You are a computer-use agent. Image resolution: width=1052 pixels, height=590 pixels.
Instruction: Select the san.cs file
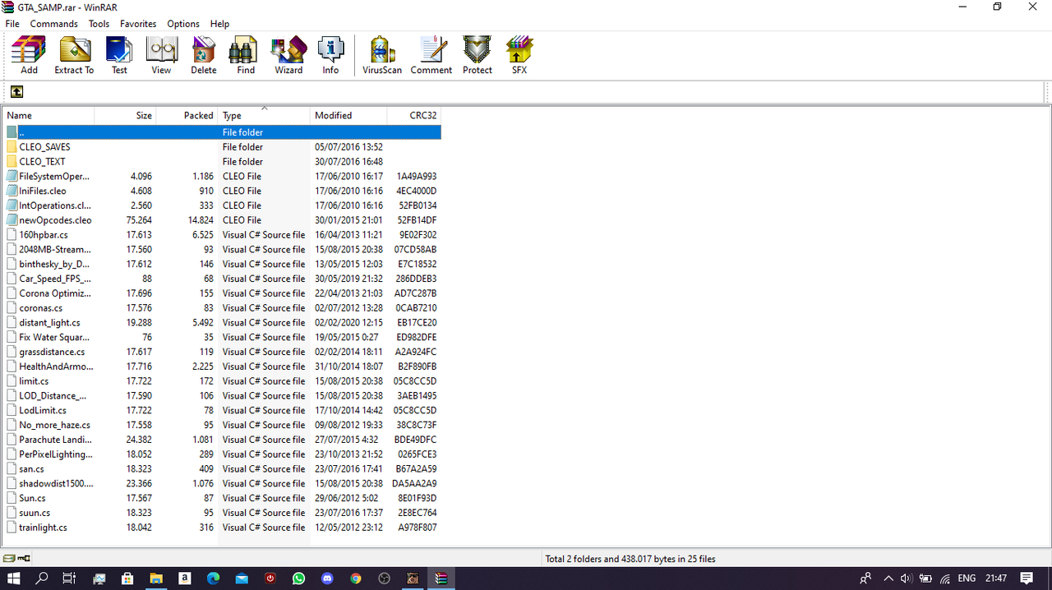point(223,469)
